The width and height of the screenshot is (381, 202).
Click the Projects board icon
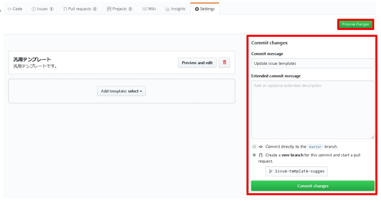[109, 9]
